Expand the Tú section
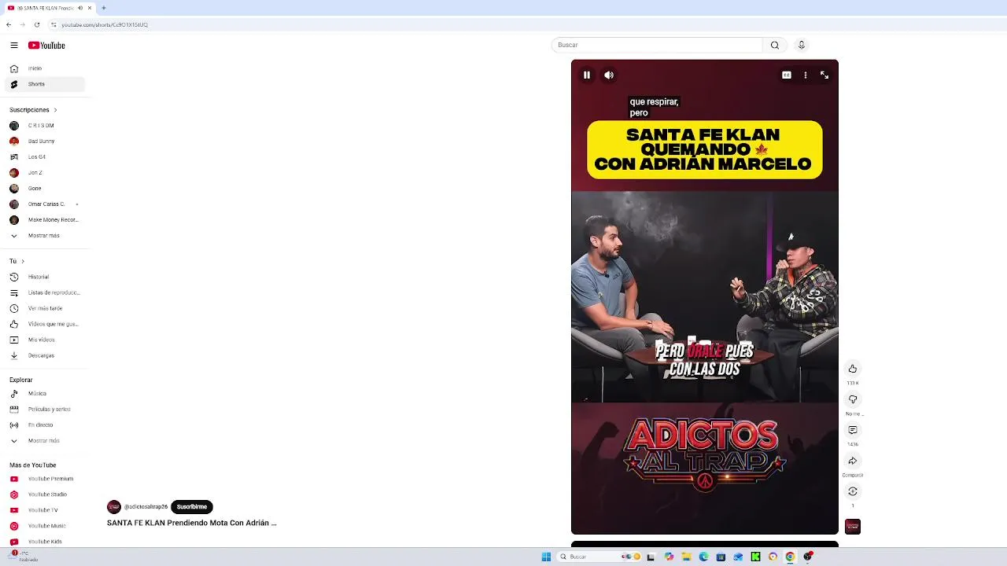1007x566 pixels. click(17, 261)
